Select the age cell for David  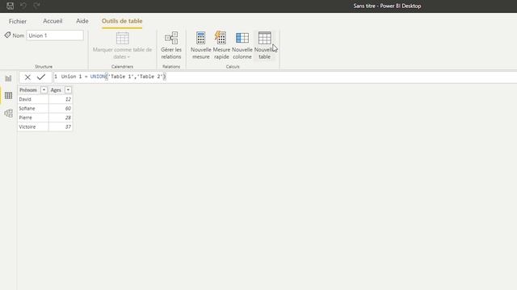click(61, 99)
